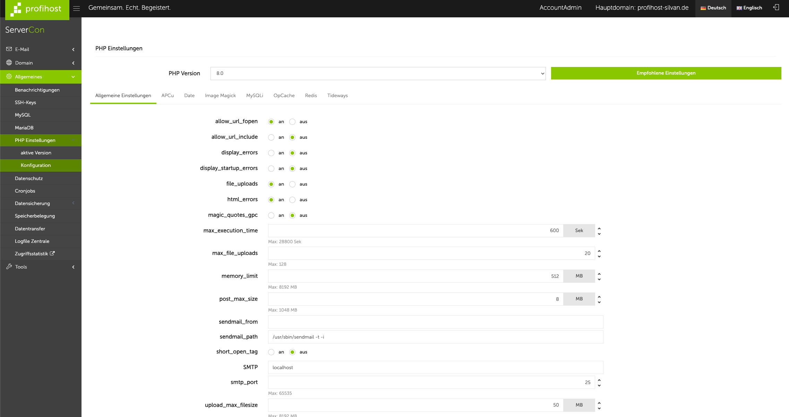Click the profihost logo icon

pyautogui.click(x=16, y=9)
